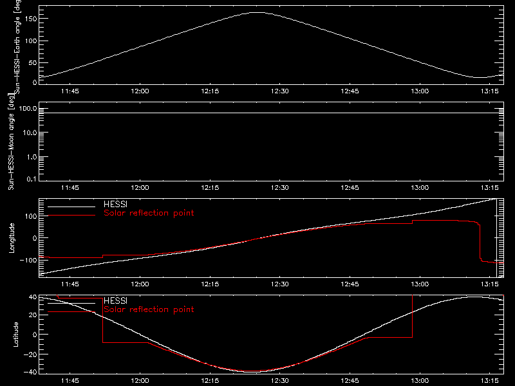Click the red Solar reflection point label in Longitude plot
The height and width of the screenshot is (386, 515).
pos(149,213)
